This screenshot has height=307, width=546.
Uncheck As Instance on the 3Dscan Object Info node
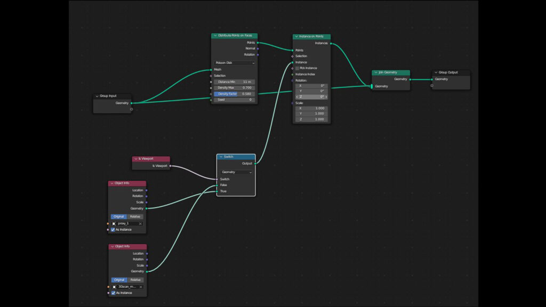[x=112, y=293]
